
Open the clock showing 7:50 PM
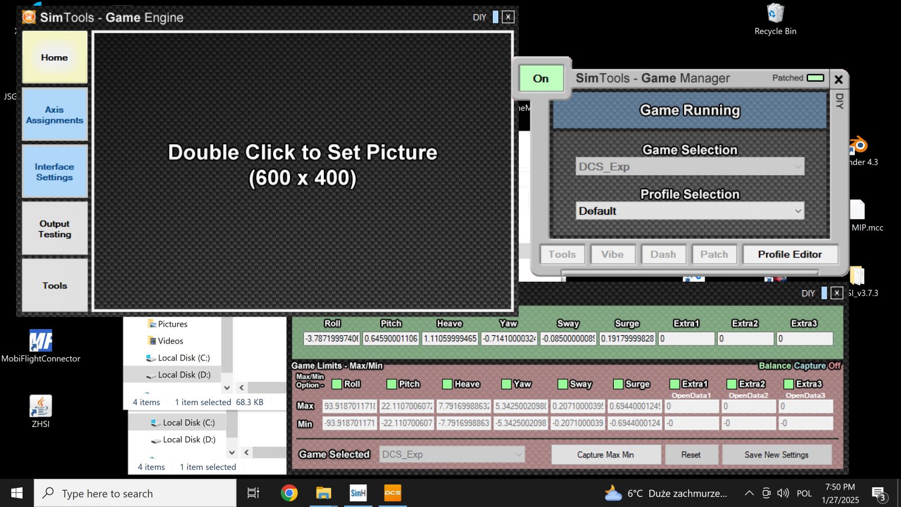click(x=840, y=493)
